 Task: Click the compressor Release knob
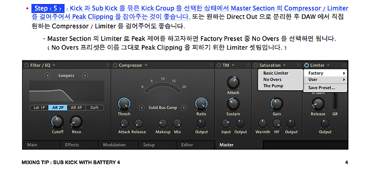[x=139, y=123]
